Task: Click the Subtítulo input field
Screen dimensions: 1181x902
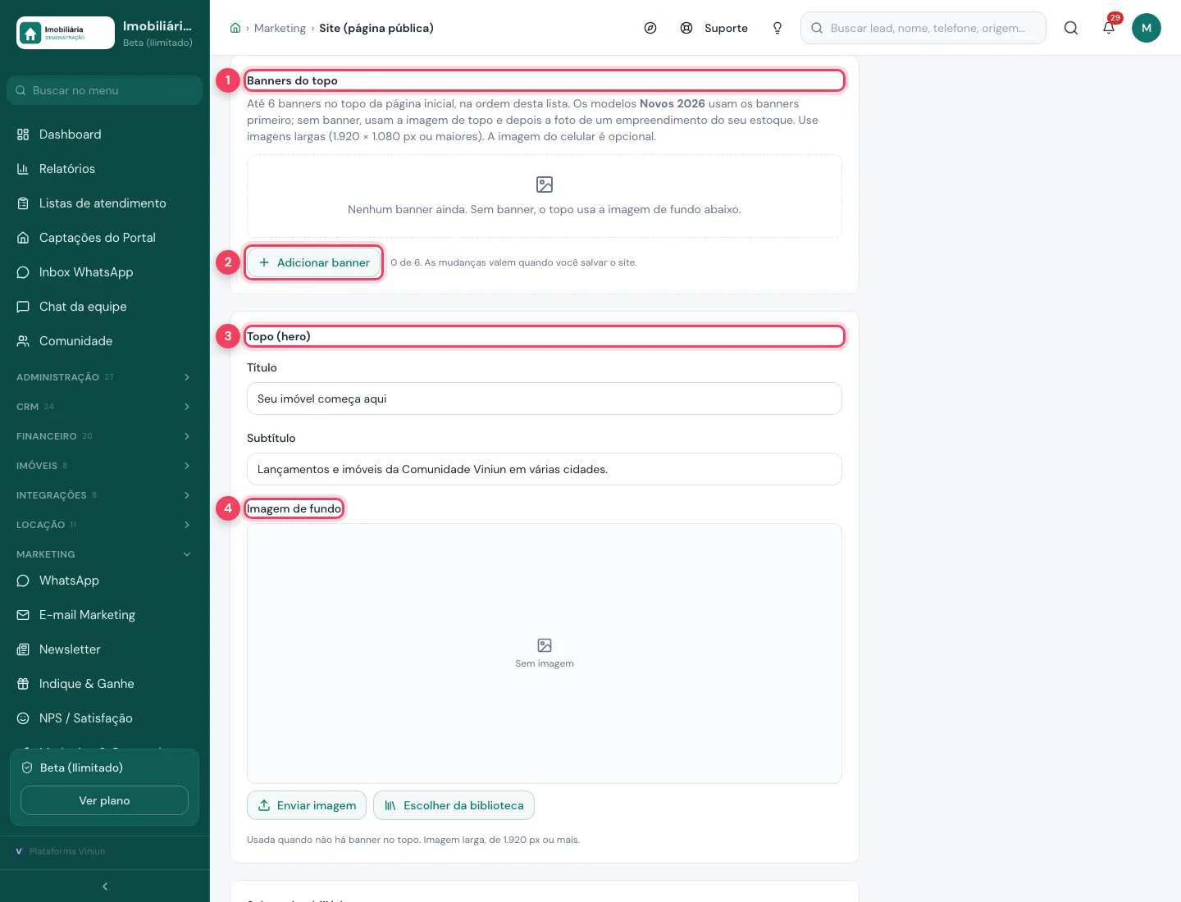Action: point(545,469)
